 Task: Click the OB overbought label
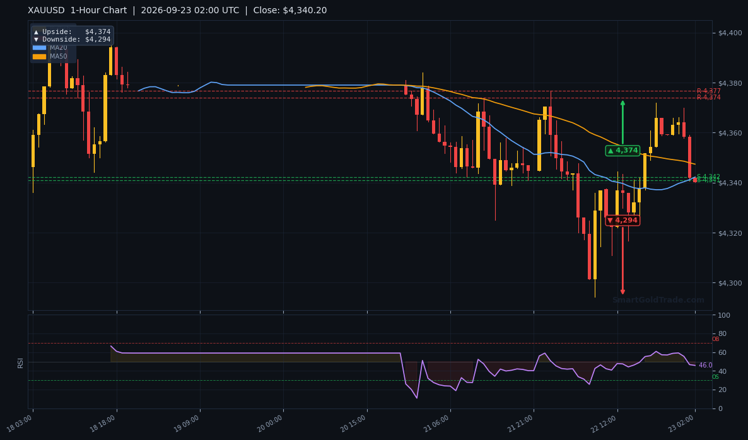pos(716,339)
